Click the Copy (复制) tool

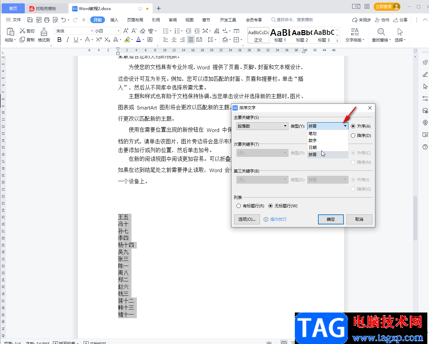[27, 40]
